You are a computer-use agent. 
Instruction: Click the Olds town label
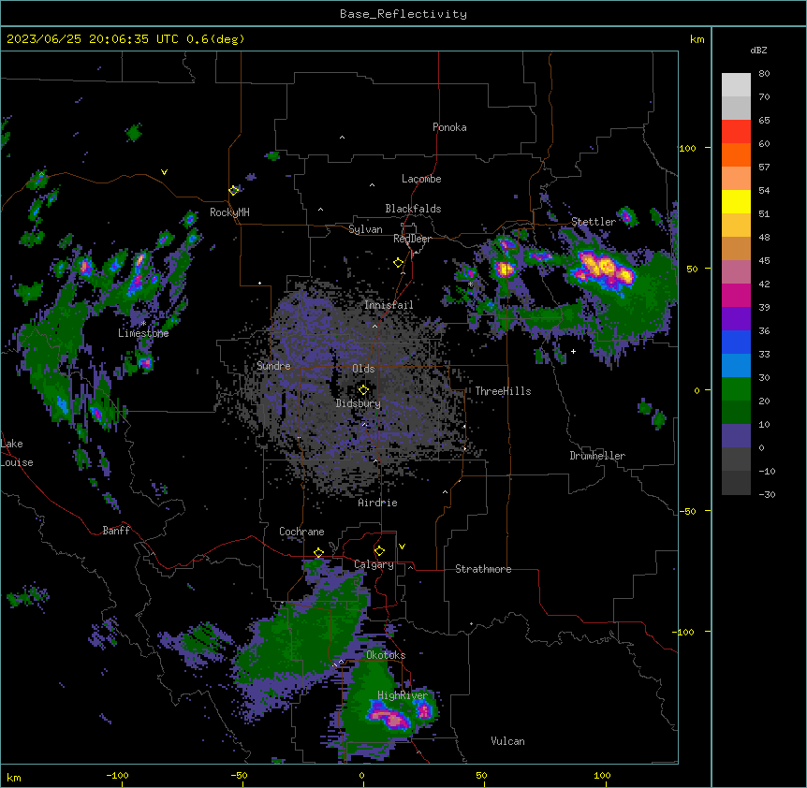[363, 369]
